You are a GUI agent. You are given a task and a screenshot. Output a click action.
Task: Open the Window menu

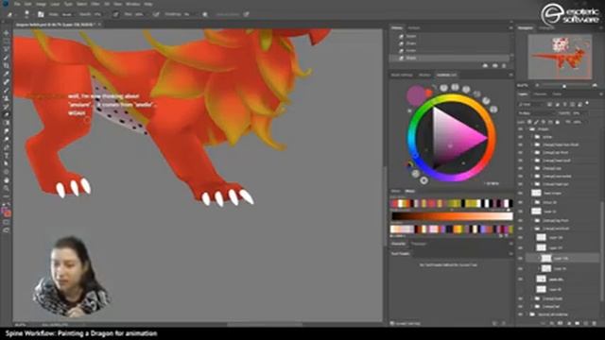pyautogui.click(x=132, y=4)
